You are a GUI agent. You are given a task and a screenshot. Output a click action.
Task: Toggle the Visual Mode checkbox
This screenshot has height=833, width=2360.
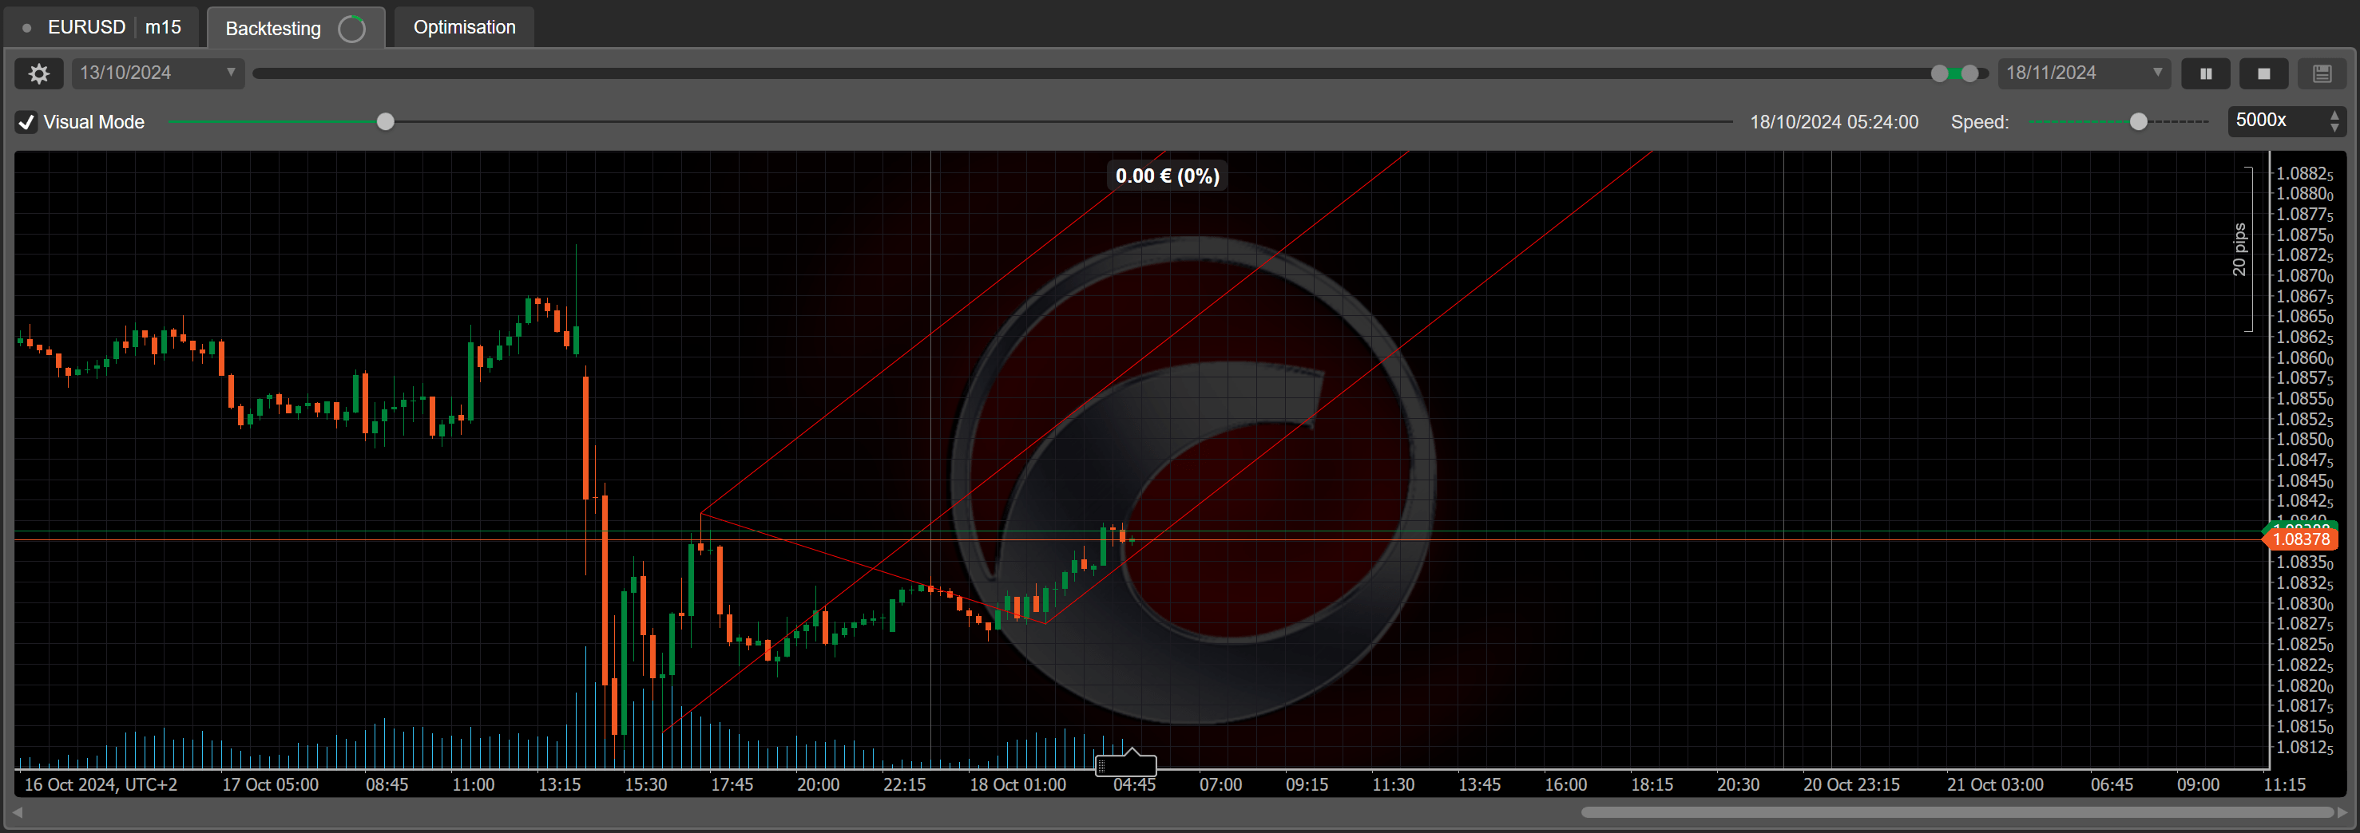click(x=26, y=122)
